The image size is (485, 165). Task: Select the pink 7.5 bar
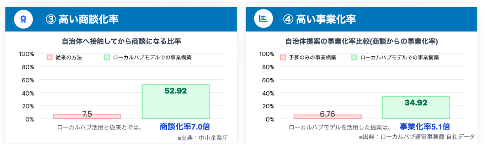pyautogui.click(x=87, y=116)
